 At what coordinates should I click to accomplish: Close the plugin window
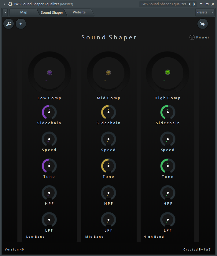pyautogui.click(x=213, y=4)
